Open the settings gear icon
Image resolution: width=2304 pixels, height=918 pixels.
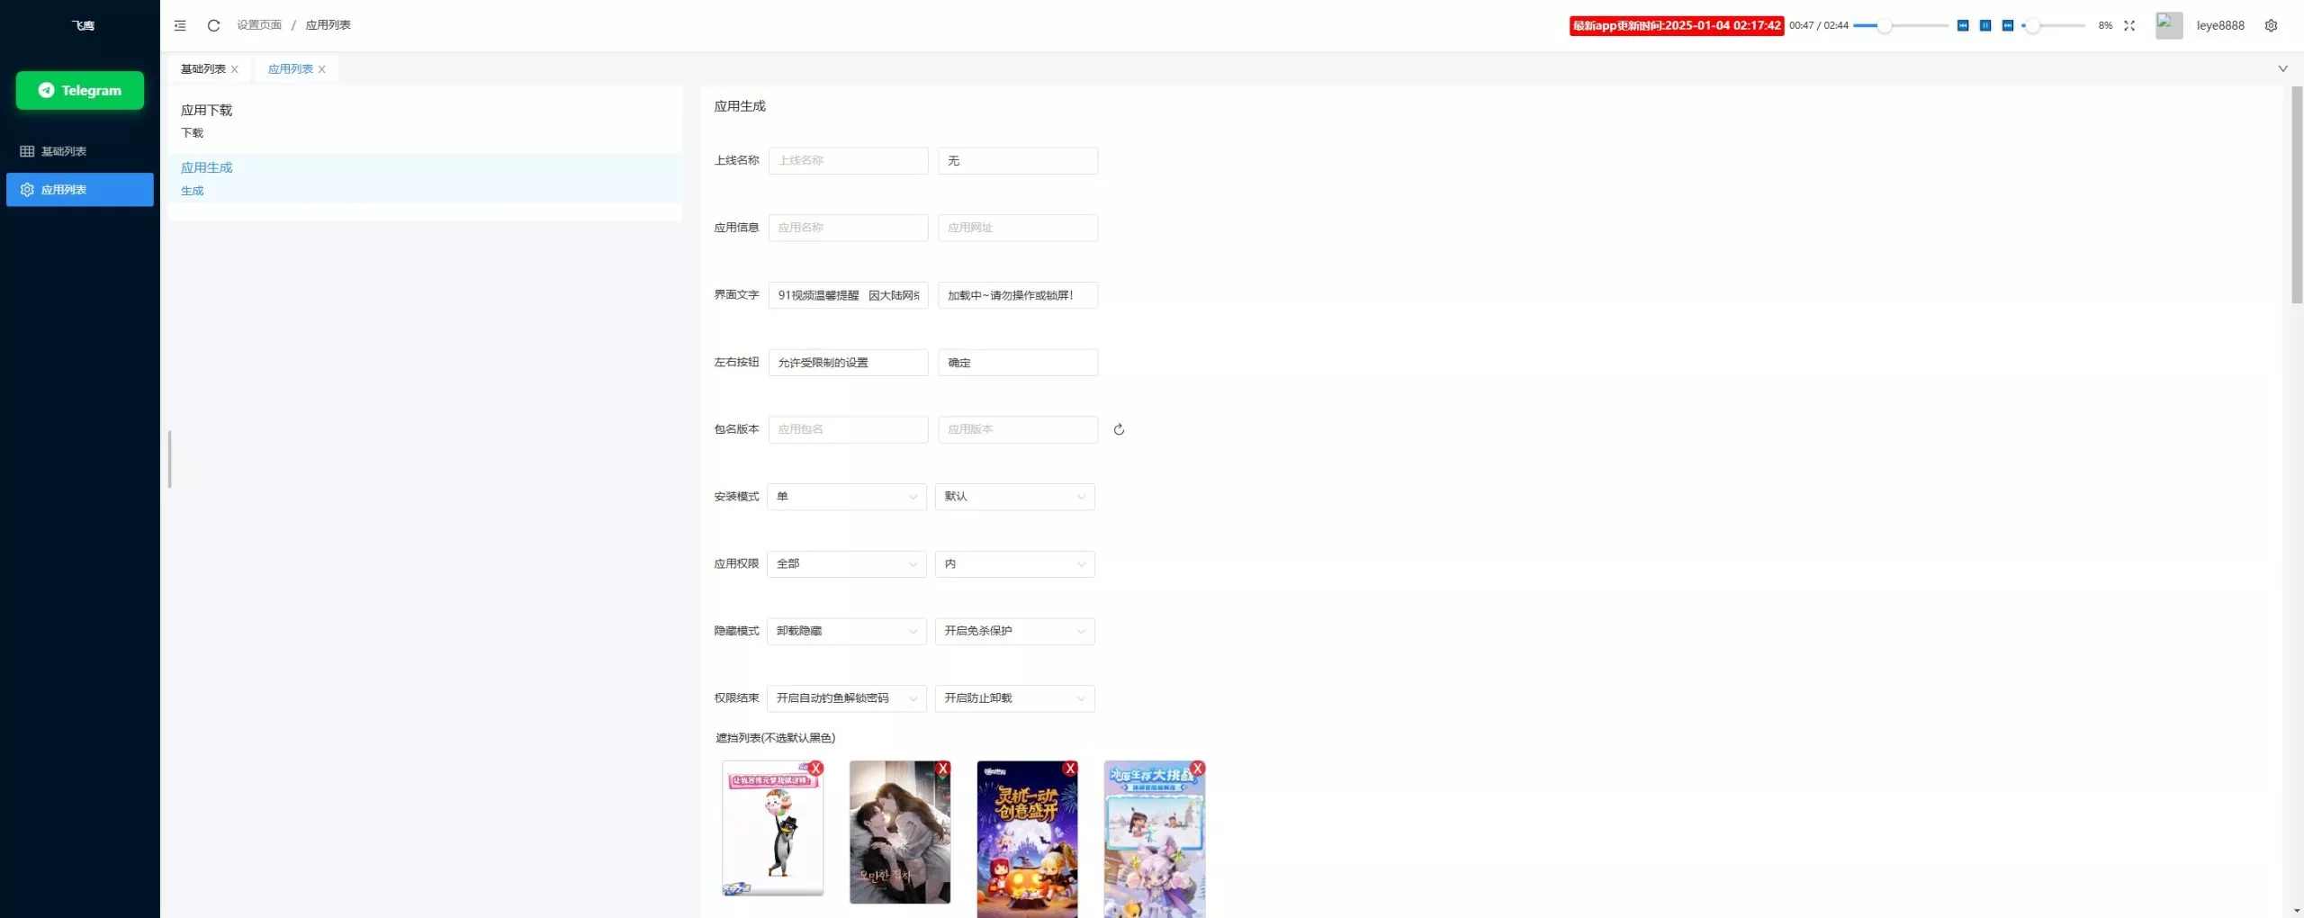[2271, 26]
